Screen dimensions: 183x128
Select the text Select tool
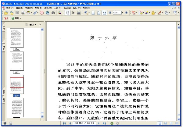(x=73, y=13)
